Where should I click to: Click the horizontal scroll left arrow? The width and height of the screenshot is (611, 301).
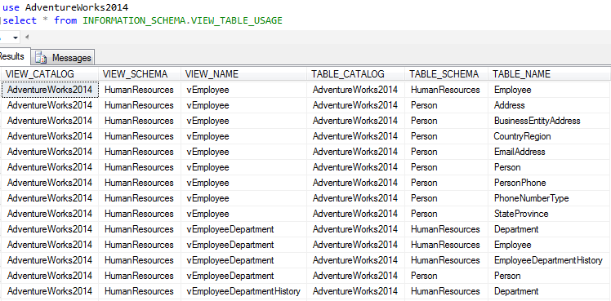(x=27, y=38)
